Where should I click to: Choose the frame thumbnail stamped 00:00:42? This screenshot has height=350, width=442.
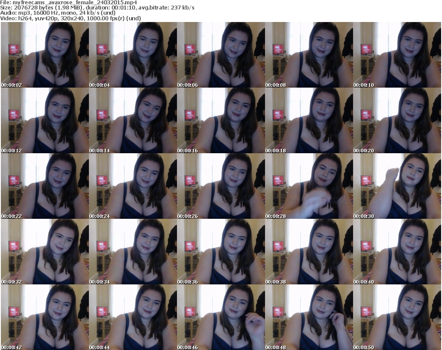click(x=45, y=317)
